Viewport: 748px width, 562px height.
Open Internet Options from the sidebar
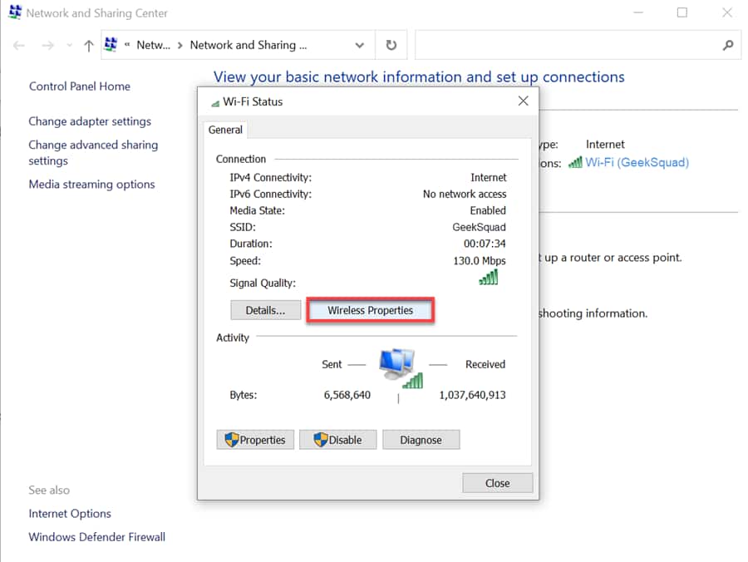[x=70, y=513]
